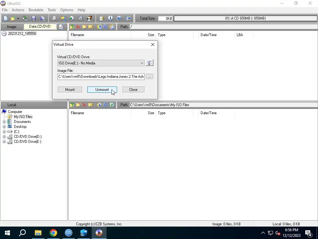Click the Data CD/DVD image type selector
Viewport: 318px width, 239px height.
click(40, 26)
